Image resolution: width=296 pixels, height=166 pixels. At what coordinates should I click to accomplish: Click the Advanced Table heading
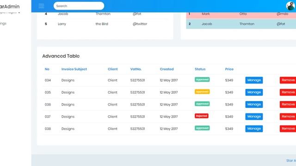(61, 56)
